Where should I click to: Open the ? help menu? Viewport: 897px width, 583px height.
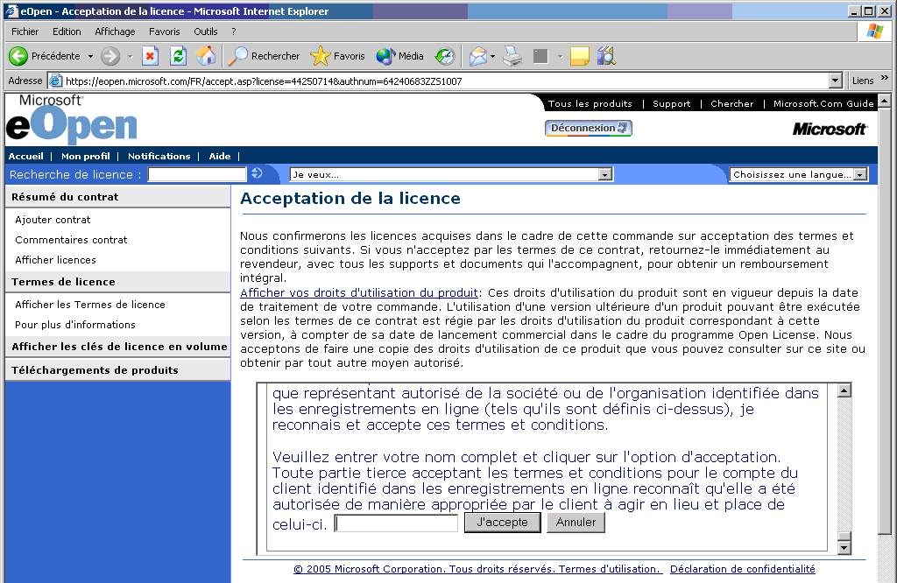(233, 32)
